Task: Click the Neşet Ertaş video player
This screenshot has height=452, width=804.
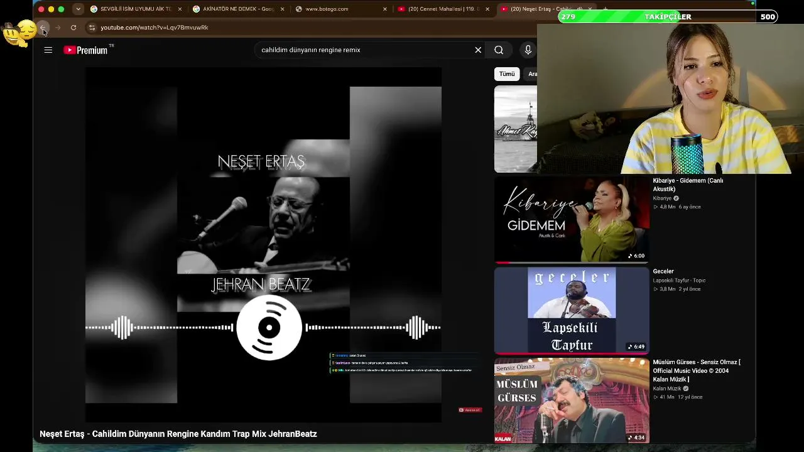Action: pos(263,245)
